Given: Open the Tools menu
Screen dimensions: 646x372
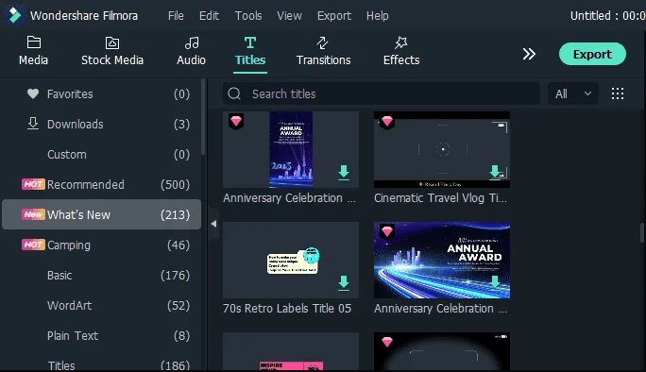Looking at the screenshot, I should [248, 16].
